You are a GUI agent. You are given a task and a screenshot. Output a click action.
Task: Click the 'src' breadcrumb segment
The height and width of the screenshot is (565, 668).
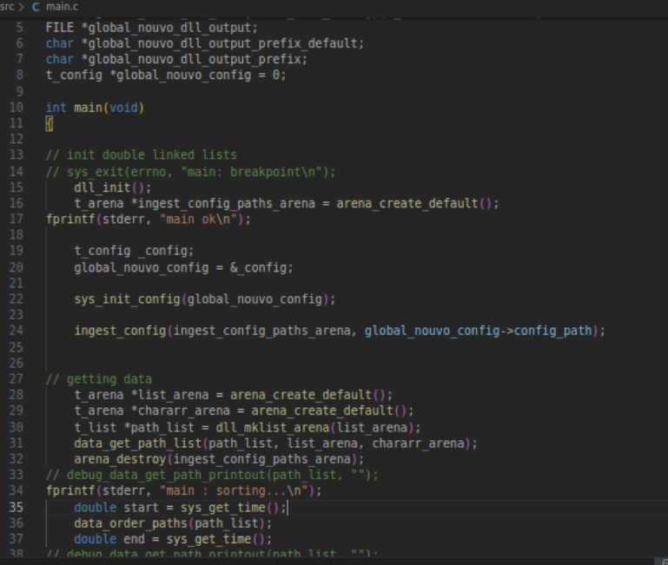click(6, 6)
